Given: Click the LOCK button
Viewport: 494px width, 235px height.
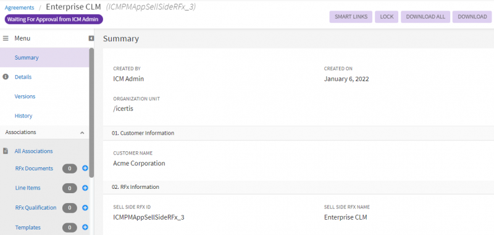Looking at the screenshot, I should point(387,17).
